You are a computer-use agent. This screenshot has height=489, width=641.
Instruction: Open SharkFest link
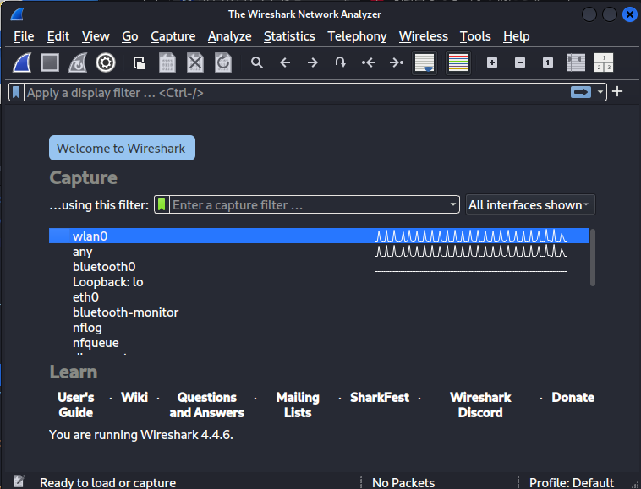pos(380,397)
